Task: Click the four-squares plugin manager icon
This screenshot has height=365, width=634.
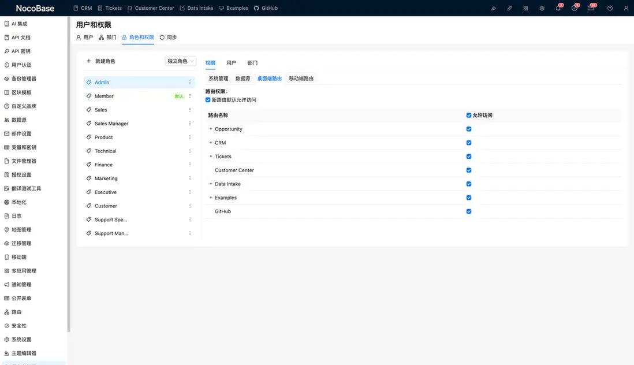Action: tap(525, 8)
